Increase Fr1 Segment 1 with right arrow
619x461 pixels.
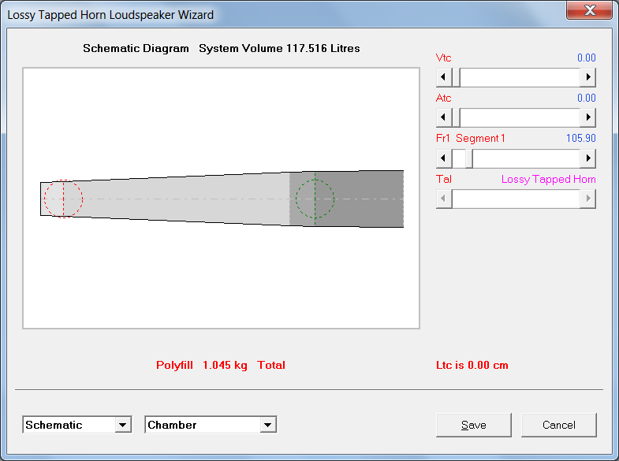tap(587, 158)
